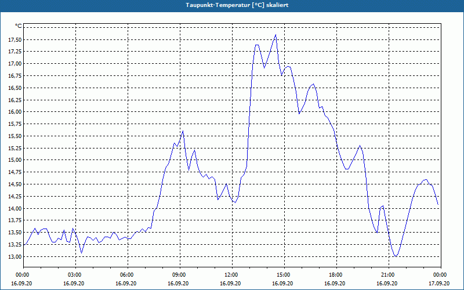The height and width of the screenshot is (290, 464).
Task: Select the 17,25 y-axis label
Action: click(x=16, y=52)
